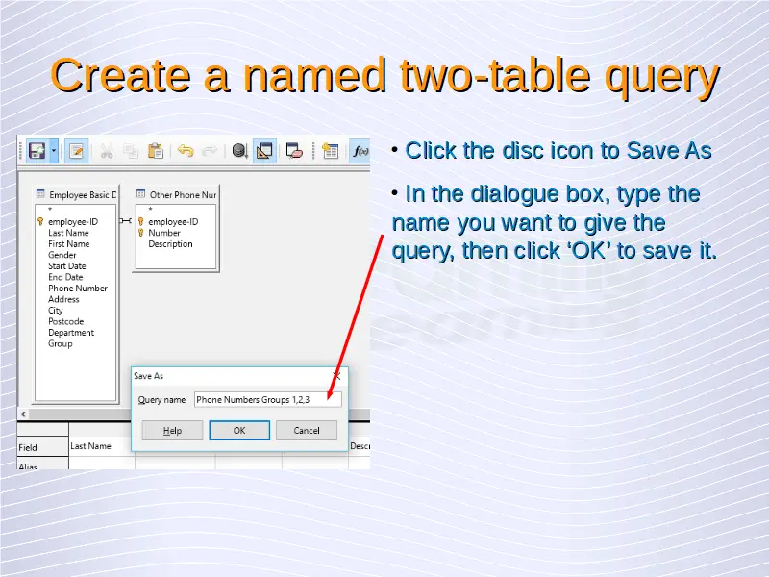Select the Group field
The height and width of the screenshot is (577, 769).
click(61, 344)
